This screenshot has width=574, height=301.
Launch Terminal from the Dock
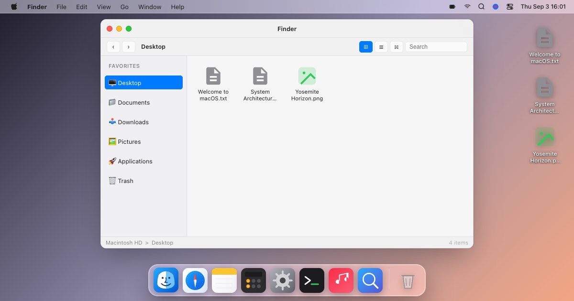coord(312,280)
